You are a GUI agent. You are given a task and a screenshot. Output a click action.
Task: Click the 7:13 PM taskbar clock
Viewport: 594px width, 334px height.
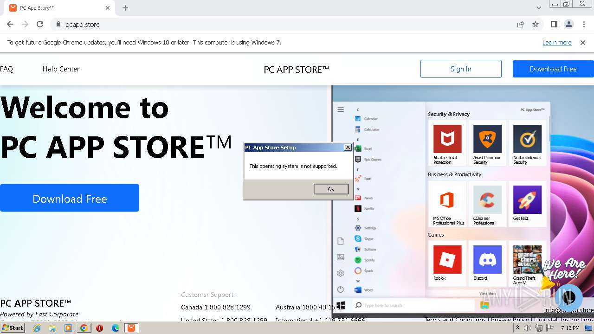(x=570, y=328)
